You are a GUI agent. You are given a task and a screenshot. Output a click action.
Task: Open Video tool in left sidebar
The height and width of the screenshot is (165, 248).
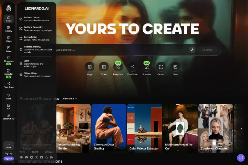pyautogui.click(x=9, y=49)
